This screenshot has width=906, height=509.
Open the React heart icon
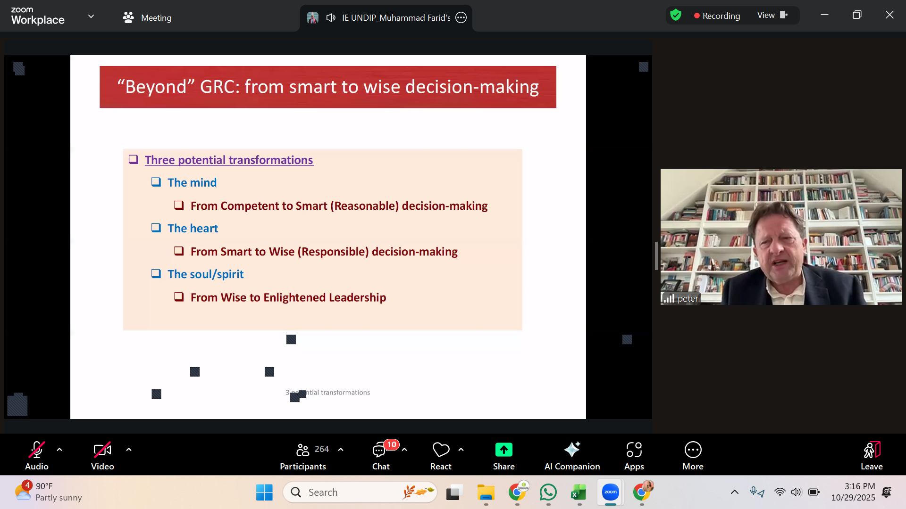tap(441, 450)
